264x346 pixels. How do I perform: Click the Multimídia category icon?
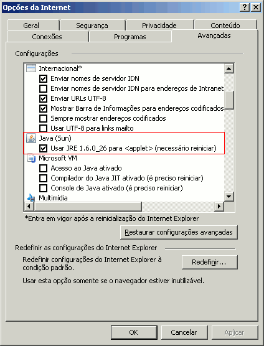31,198
